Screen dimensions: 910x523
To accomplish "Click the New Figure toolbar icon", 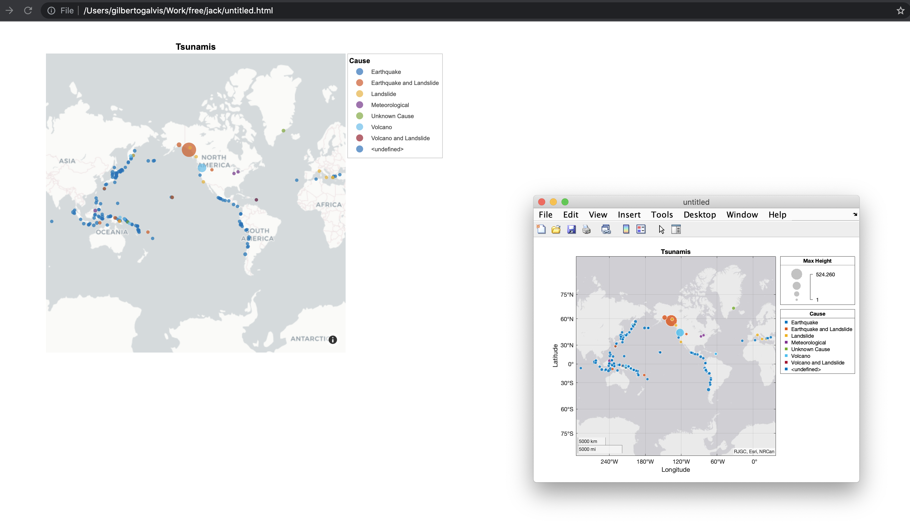I will point(541,229).
